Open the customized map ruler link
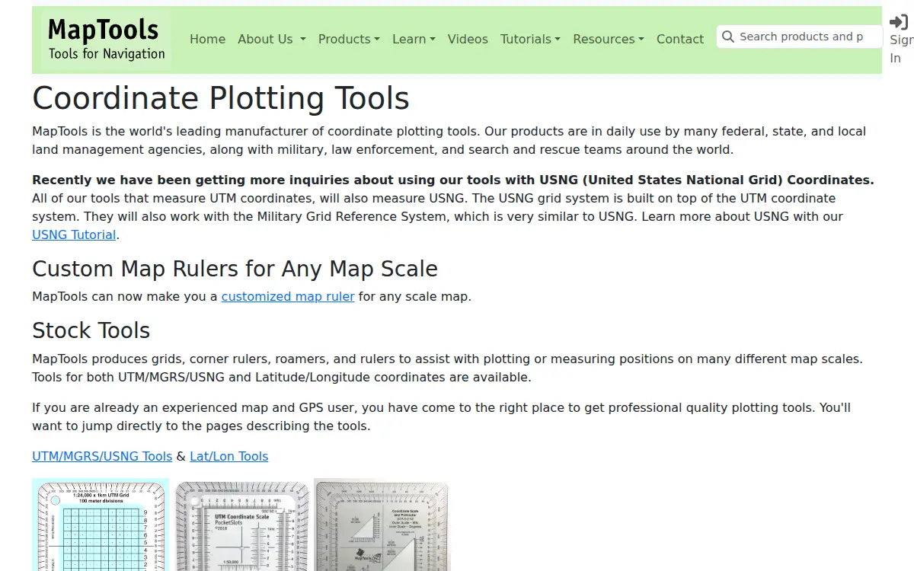914x571 pixels. [x=288, y=296]
